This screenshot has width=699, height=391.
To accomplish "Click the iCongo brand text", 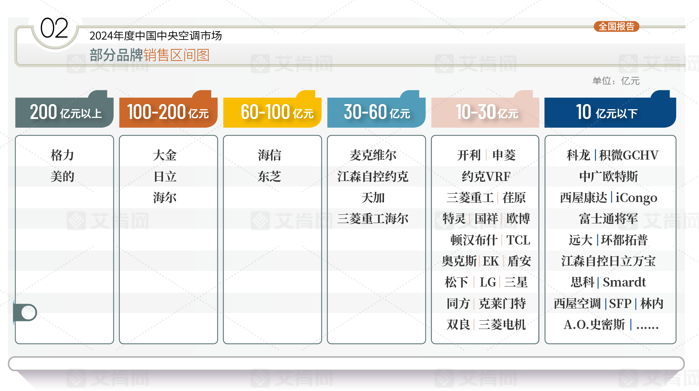I will point(636,198).
